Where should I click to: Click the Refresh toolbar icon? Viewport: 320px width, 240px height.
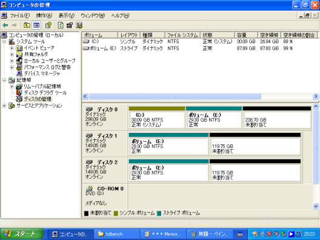coord(61,25)
